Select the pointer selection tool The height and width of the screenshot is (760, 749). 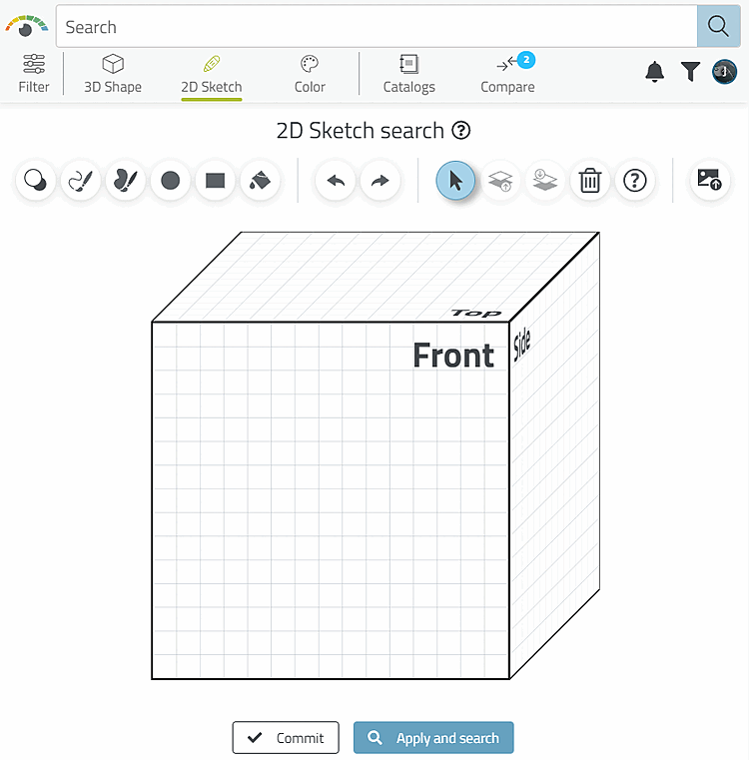(x=455, y=181)
